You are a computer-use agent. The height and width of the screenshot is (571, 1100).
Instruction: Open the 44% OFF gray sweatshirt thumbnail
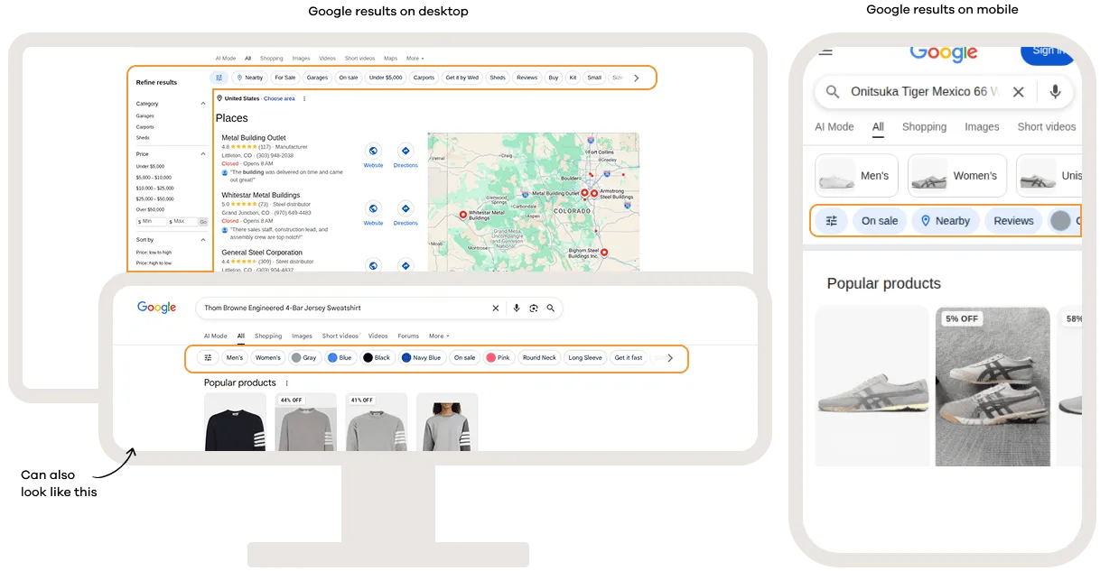[306, 421]
